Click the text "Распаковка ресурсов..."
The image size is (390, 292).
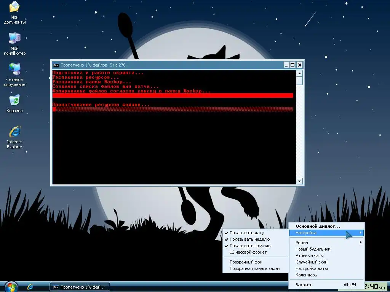(86, 77)
